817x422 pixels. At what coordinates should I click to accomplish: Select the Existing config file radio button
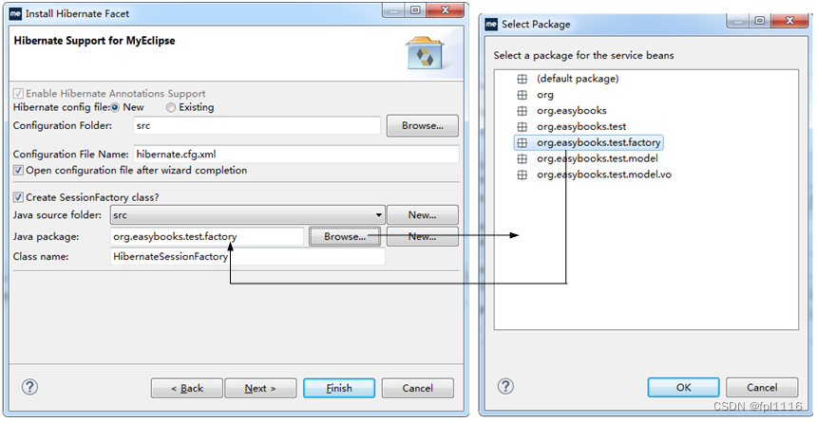point(170,108)
